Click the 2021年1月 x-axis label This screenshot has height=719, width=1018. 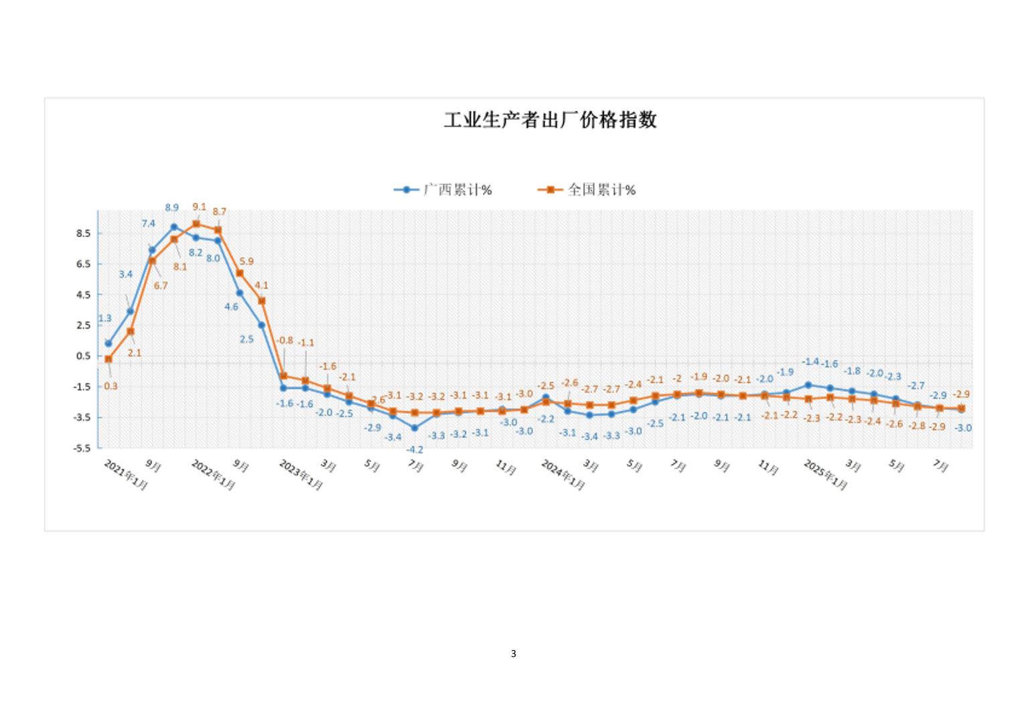pyautogui.click(x=126, y=475)
